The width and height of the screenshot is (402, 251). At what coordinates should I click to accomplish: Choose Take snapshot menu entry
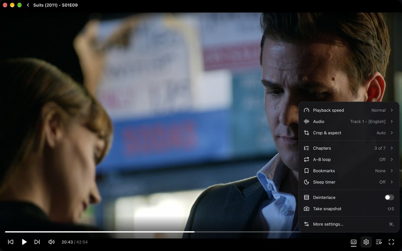point(349,209)
